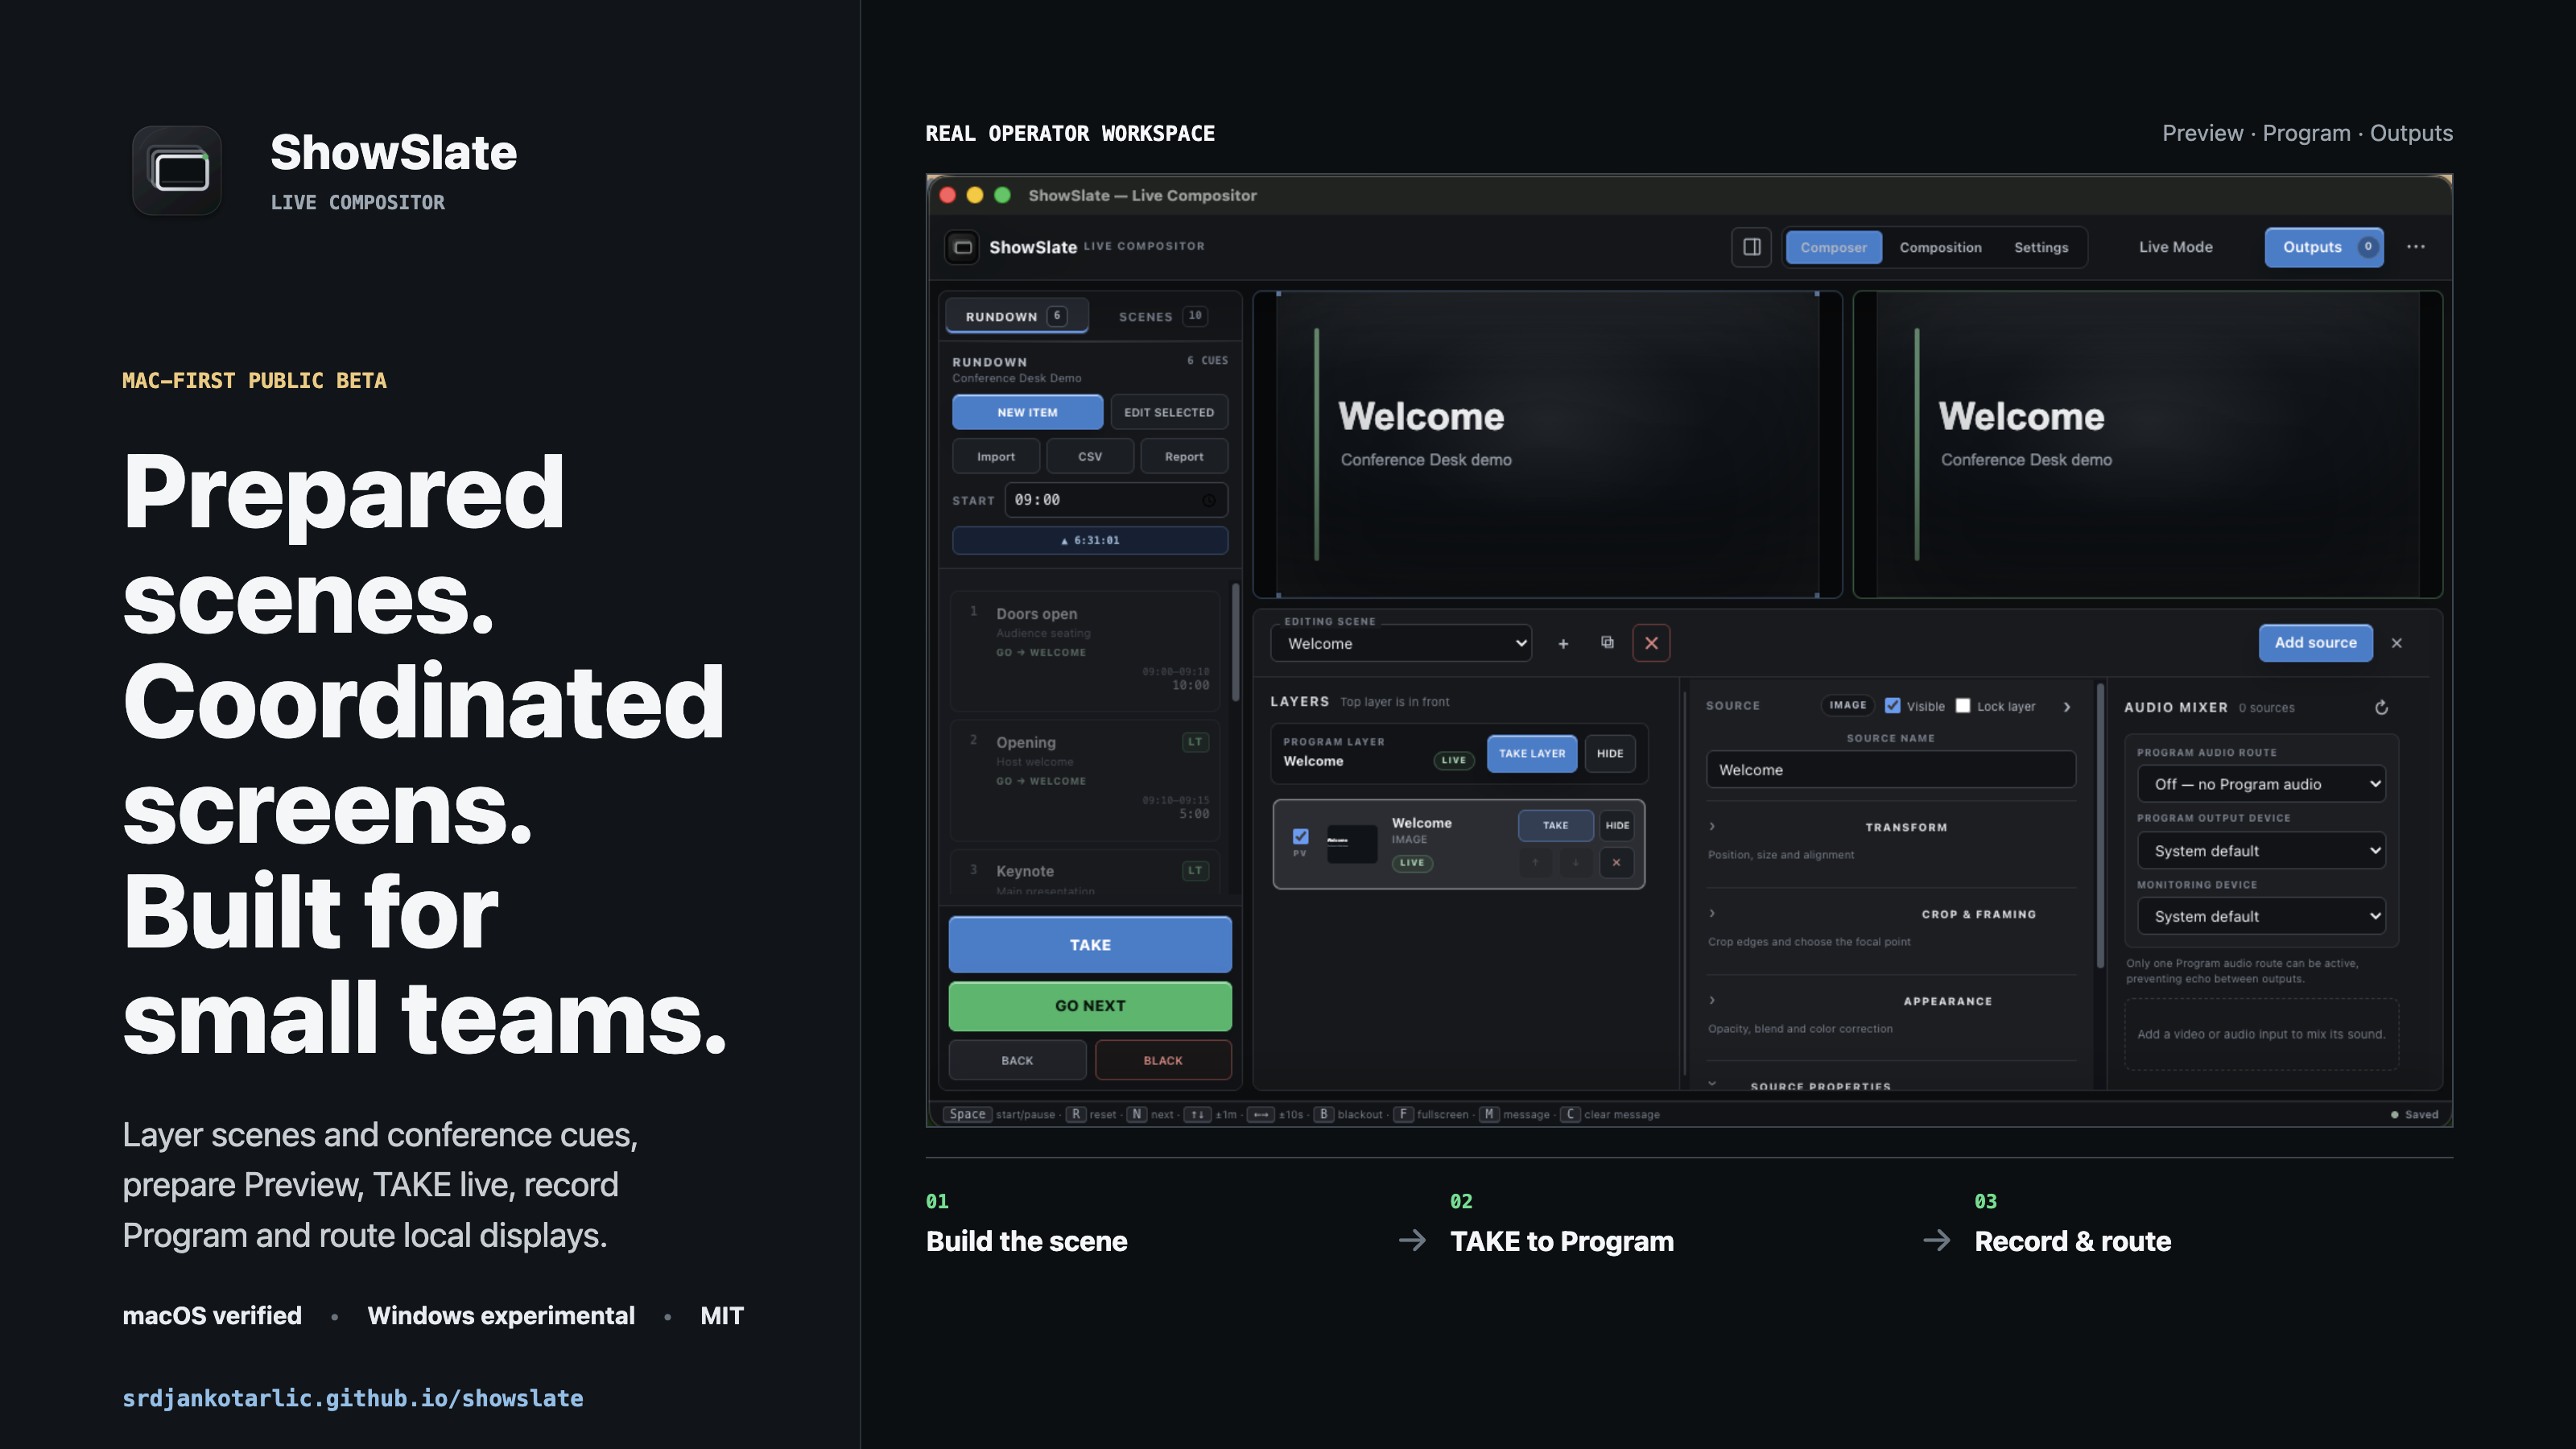This screenshot has width=2576, height=1449.
Task: Click the Source Name input field
Action: [x=1890, y=770]
